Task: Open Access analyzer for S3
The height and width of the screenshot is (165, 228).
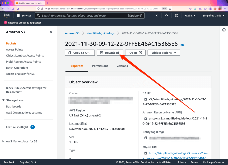Action: pos(20,74)
